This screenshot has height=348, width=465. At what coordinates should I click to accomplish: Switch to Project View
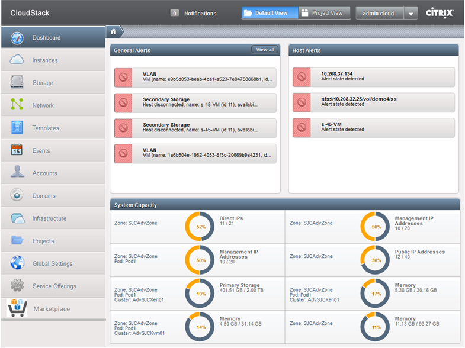pos(325,13)
